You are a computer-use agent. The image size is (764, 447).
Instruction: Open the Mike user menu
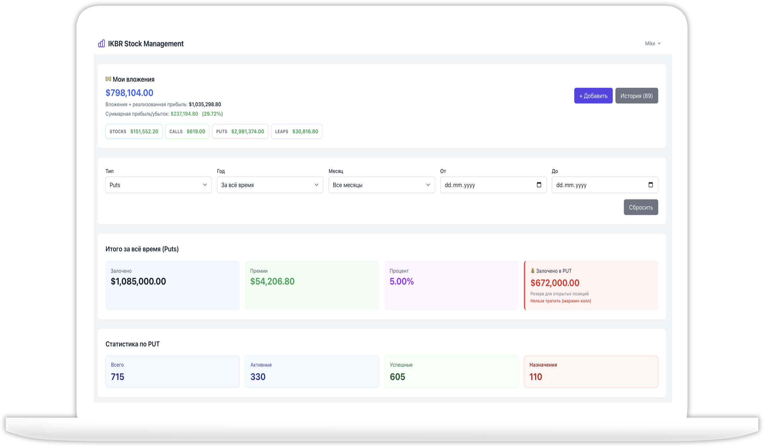tap(652, 44)
